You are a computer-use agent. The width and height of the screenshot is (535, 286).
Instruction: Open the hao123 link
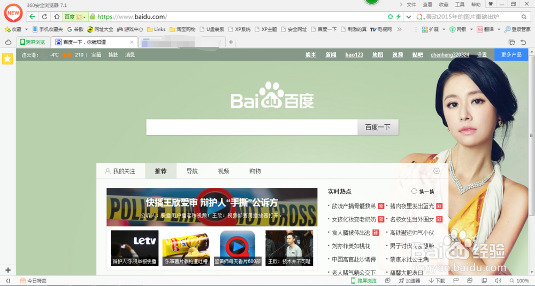(354, 54)
